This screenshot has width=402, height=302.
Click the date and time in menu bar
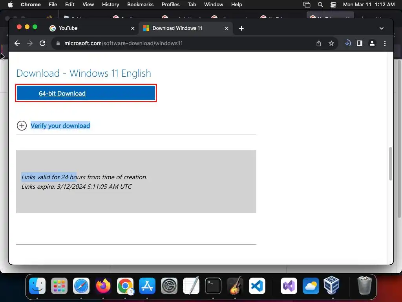369,4
